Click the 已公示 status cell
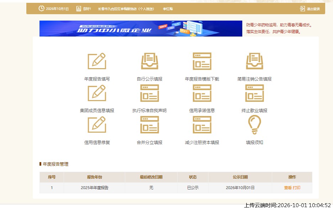This screenshot has height=210, width=333. click(x=193, y=188)
